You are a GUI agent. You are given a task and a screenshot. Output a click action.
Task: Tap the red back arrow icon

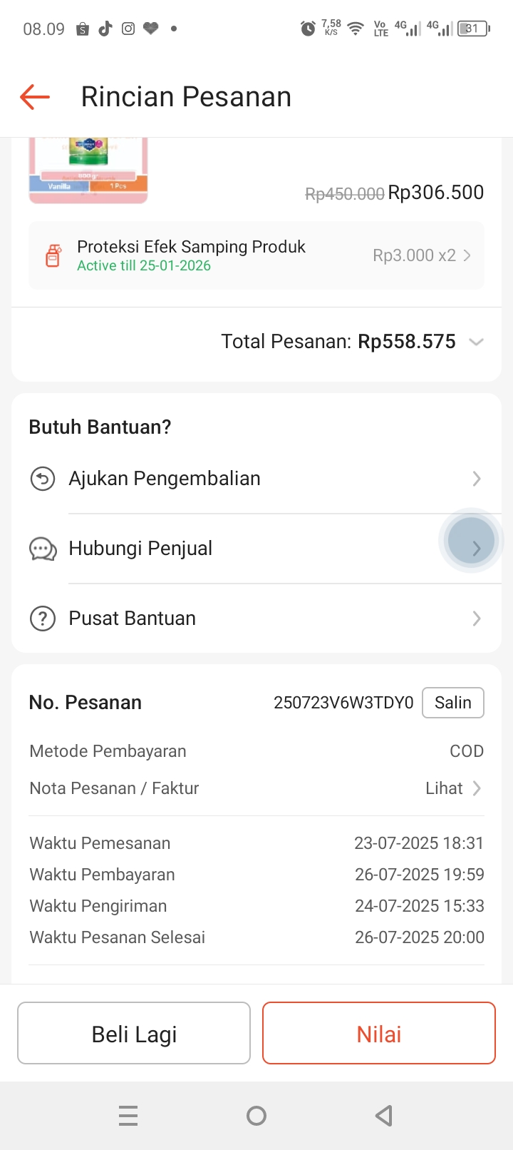[35, 97]
